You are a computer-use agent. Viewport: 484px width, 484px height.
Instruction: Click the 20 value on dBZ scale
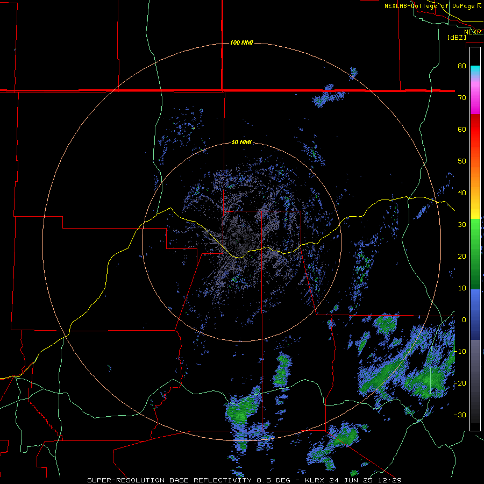[462, 257]
